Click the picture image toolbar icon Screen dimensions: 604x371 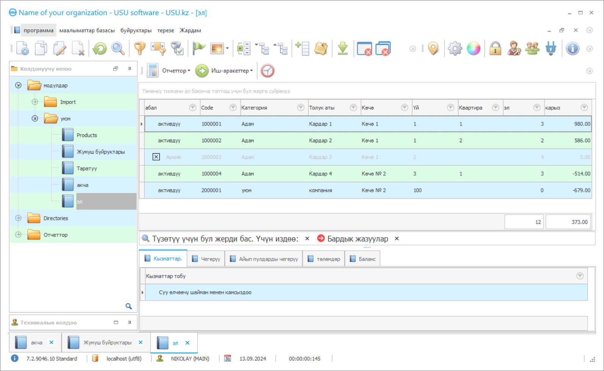(217, 49)
